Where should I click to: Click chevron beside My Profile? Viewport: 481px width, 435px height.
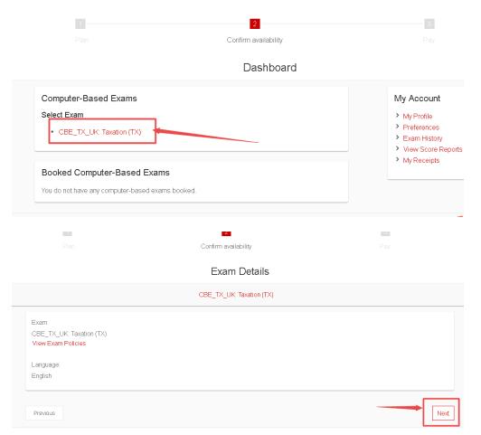coord(397,116)
